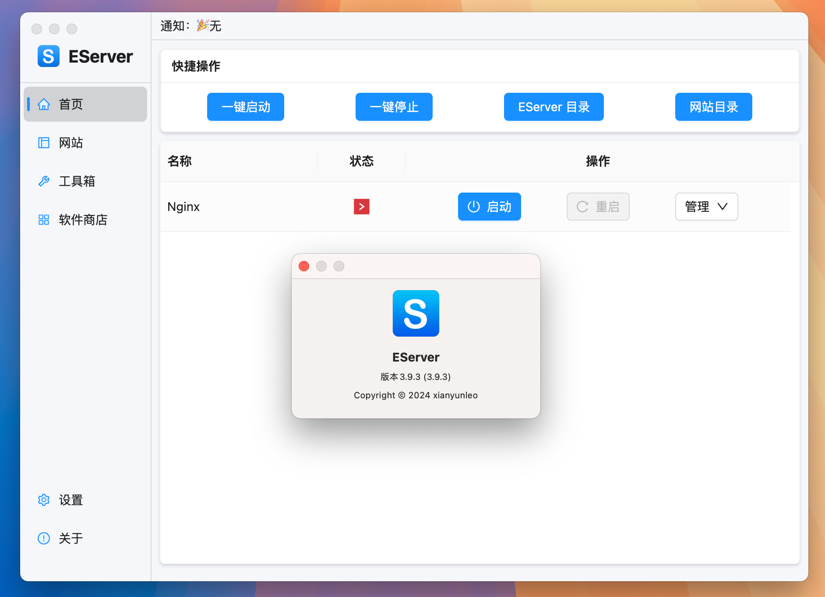Click the disabled 重启 restart button
The image size is (825, 597).
click(598, 207)
